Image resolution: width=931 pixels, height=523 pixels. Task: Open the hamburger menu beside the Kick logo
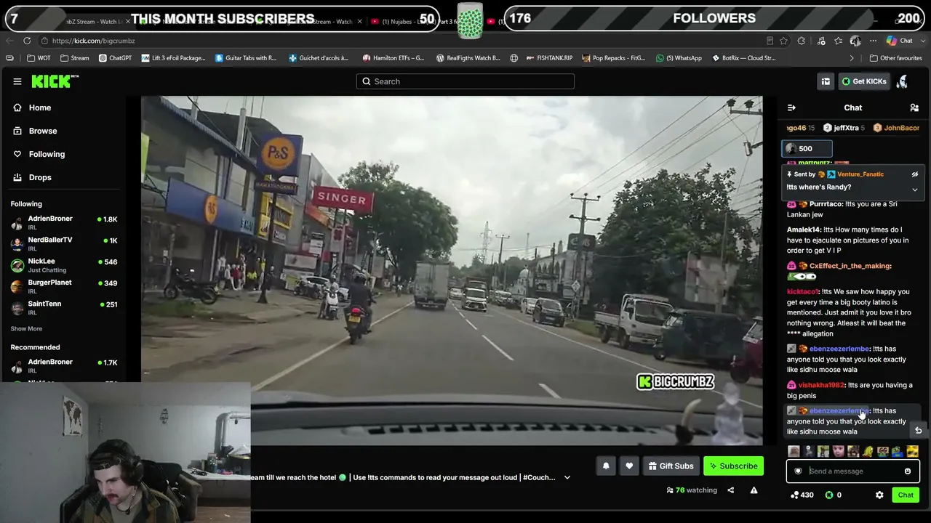point(17,81)
